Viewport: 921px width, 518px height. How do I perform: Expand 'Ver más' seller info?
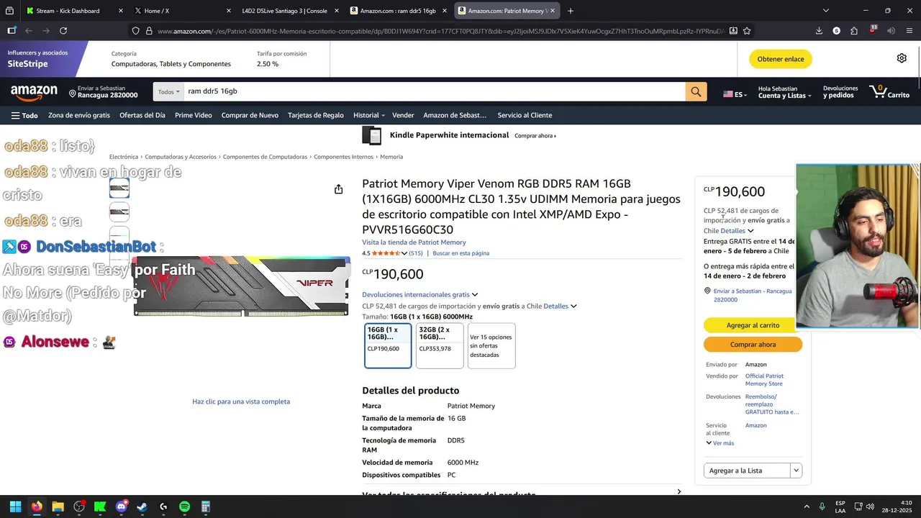point(720,443)
